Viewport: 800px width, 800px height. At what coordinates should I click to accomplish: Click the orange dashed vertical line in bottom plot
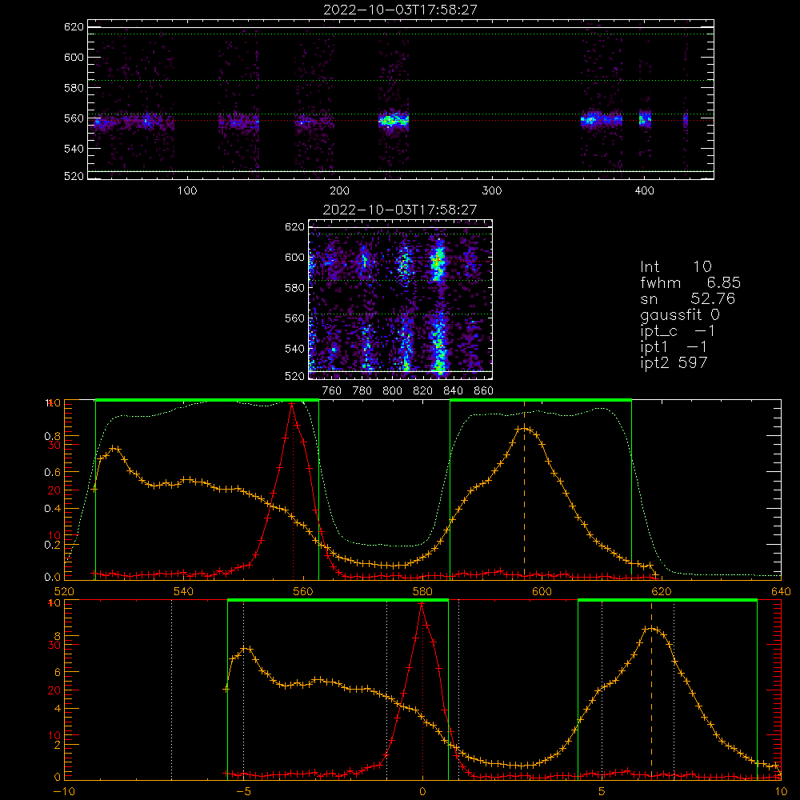(651, 690)
